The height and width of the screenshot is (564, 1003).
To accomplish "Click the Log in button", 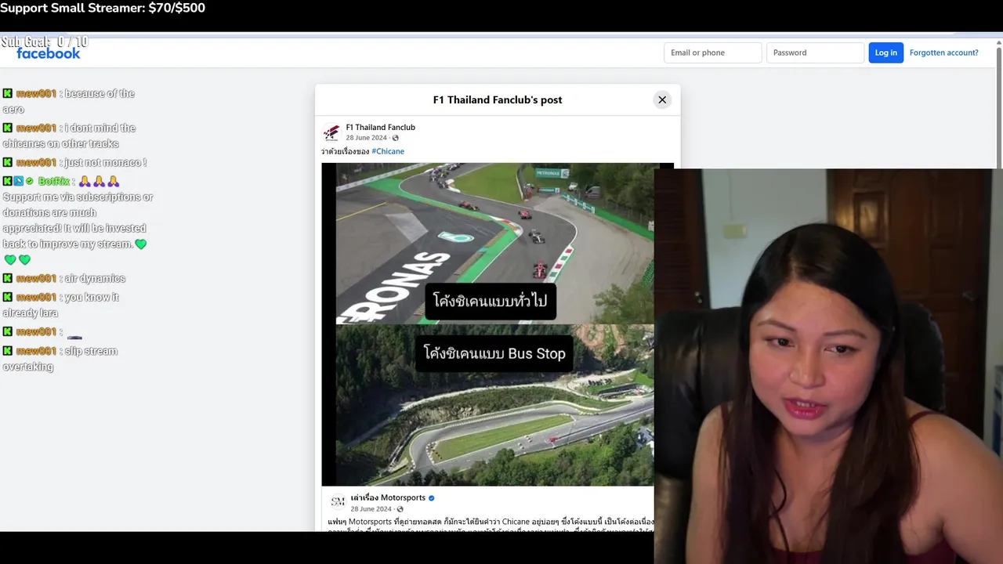I will 886,52.
